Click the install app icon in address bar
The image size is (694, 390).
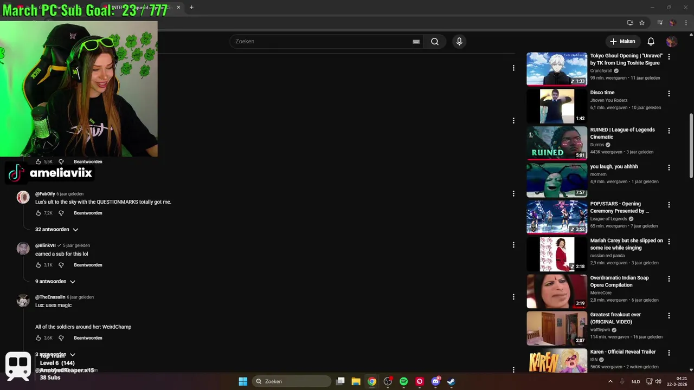tap(630, 23)
